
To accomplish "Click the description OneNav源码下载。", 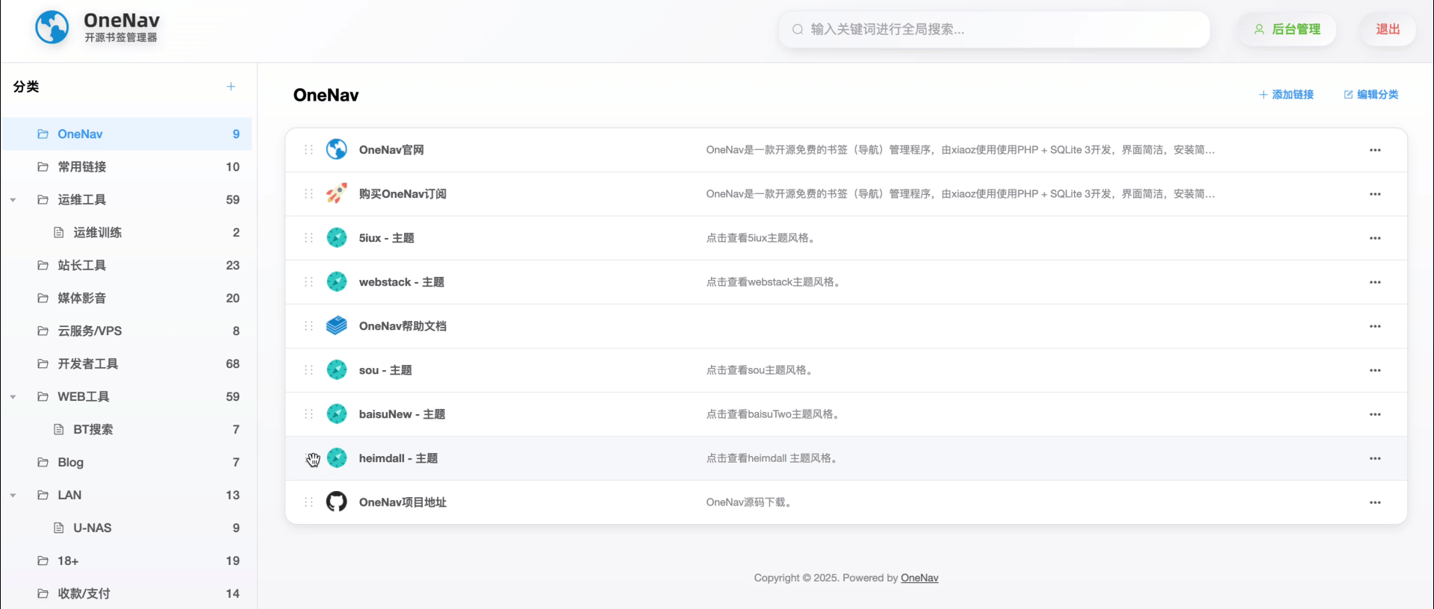I will (751, 502).
